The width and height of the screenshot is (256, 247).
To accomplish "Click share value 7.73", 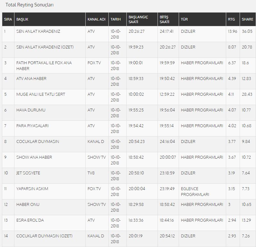I will point(245,189).
